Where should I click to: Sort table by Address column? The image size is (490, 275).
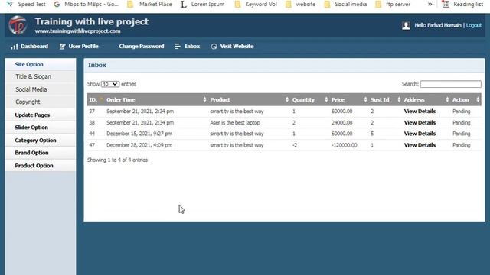tap(426, 100)
